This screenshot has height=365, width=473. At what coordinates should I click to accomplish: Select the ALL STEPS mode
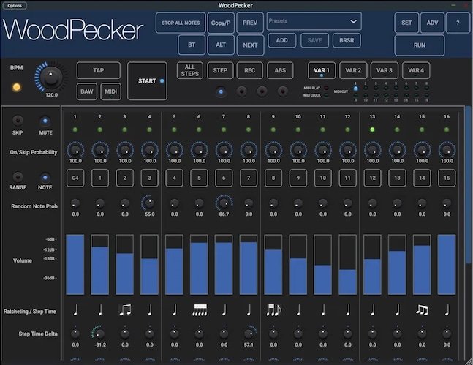pos(190,70)
